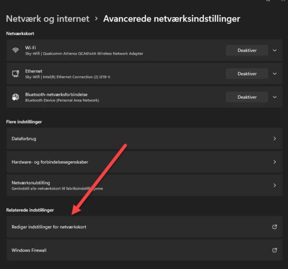Go back to Netværk og internet breadcrumb

point(48,19)
